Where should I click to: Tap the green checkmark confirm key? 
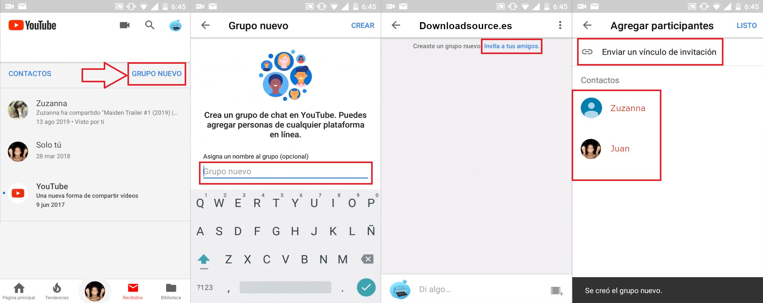[366, 287]
